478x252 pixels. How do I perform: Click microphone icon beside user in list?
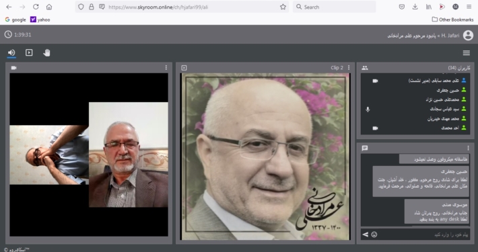pos(368,109)
